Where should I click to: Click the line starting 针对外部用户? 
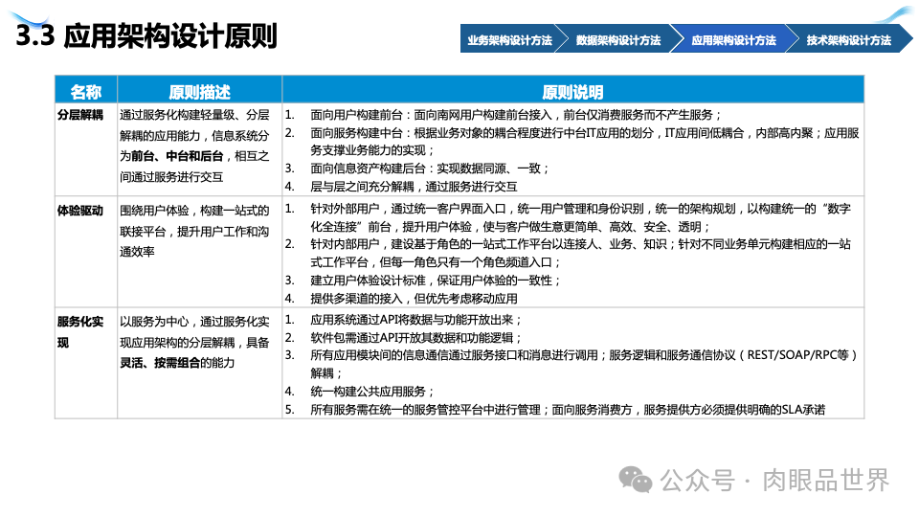click(581, 217)
